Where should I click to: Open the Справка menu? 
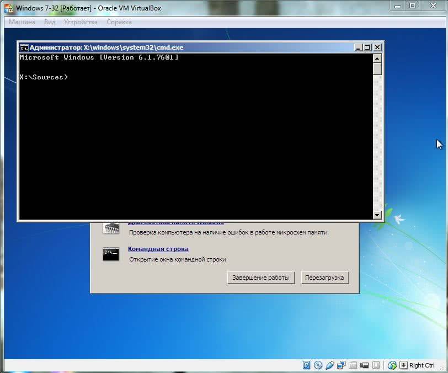click(119, 22)
